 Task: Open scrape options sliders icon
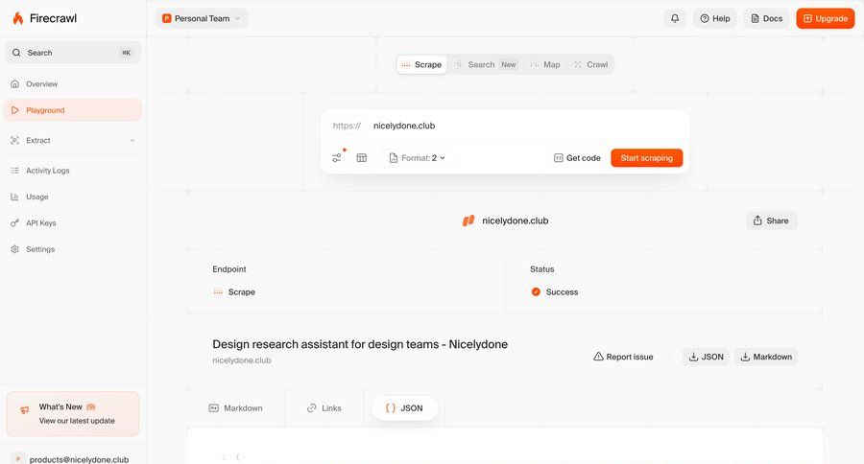click(337, 157)
